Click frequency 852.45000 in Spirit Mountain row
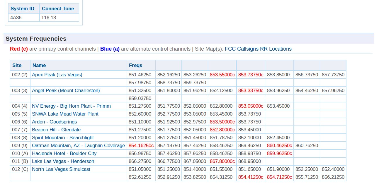379x189 pixels. click(278, 138)
